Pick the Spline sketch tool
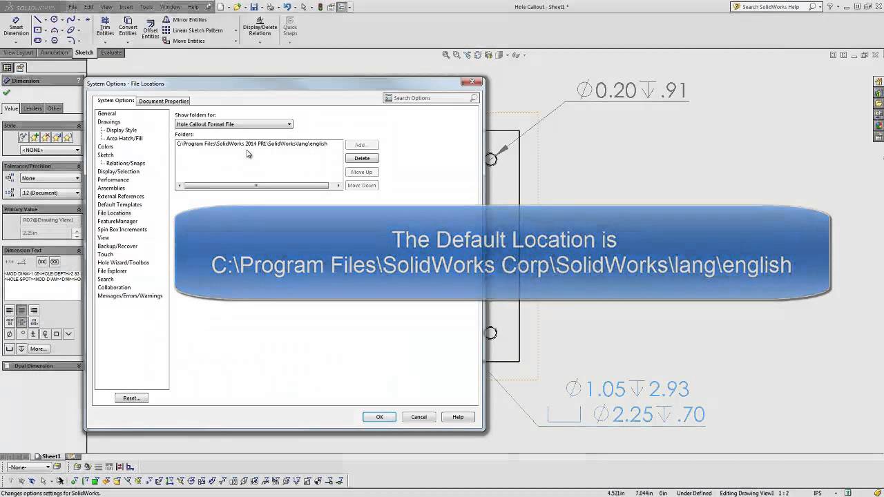The height and width of the screenshot is (497, 884). coord(70,19)
